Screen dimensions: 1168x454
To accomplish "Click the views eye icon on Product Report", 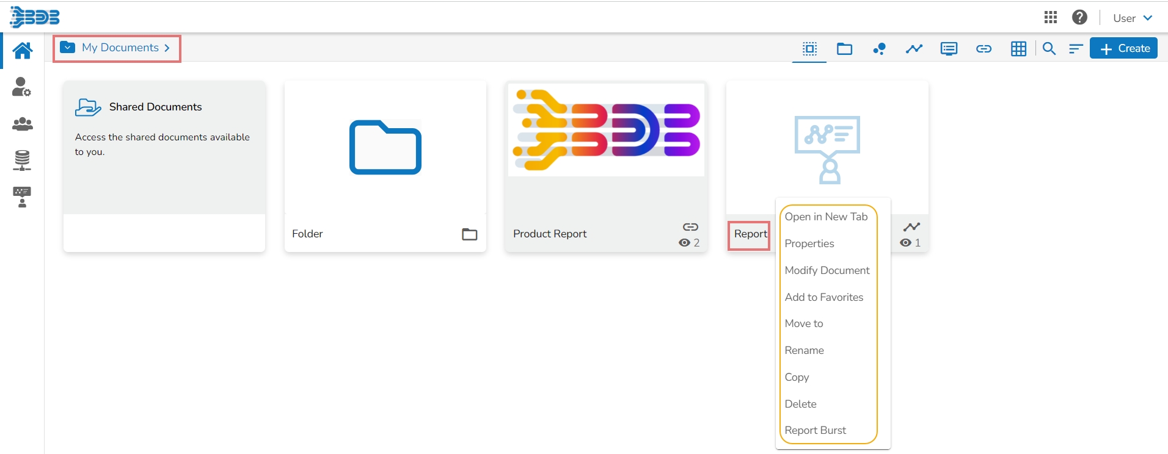I will (684, 243).
